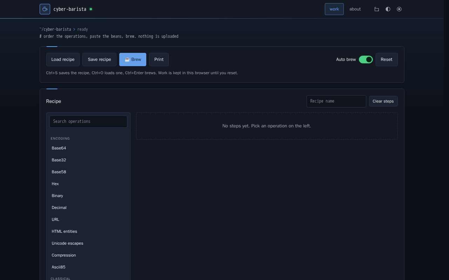Click the Search operations box
This screenshot has width=449, height=280.
tap(88, 121)
